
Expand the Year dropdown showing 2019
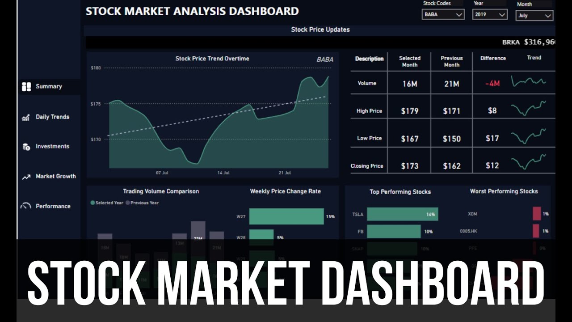(490, 15)
